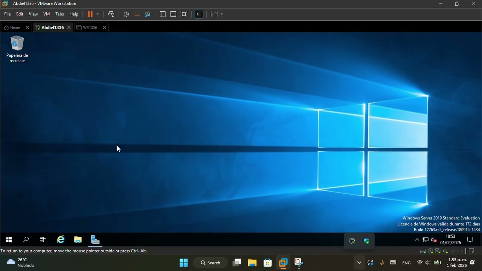Click the VMware tray icon in overflow popup
The height and width of the screenshot is (271, 482).
pyautogui.click(x=352, y=241)
